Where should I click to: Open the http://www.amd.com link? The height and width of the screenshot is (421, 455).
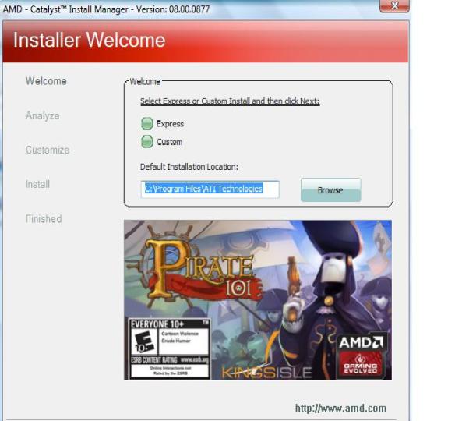[x=340, y=409]
